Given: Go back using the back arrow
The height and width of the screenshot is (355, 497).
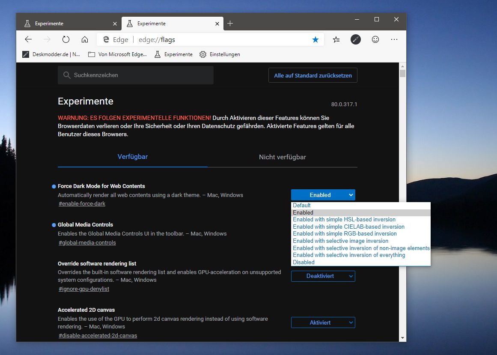Looking at the screenshot, I should (x=28, y=39).
